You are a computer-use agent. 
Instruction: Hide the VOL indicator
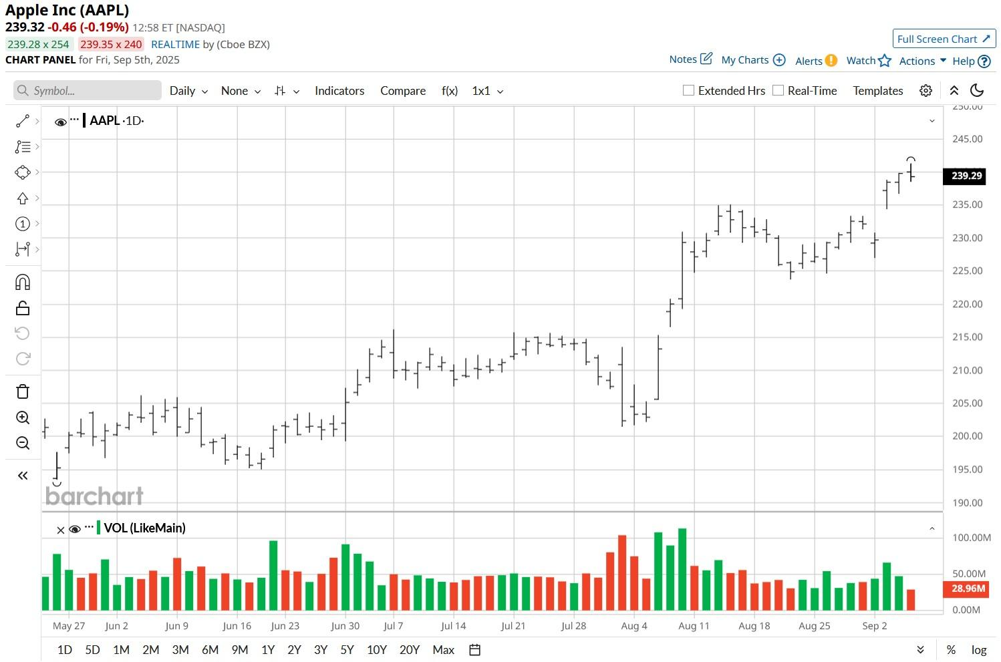click(x=75, y=529)
